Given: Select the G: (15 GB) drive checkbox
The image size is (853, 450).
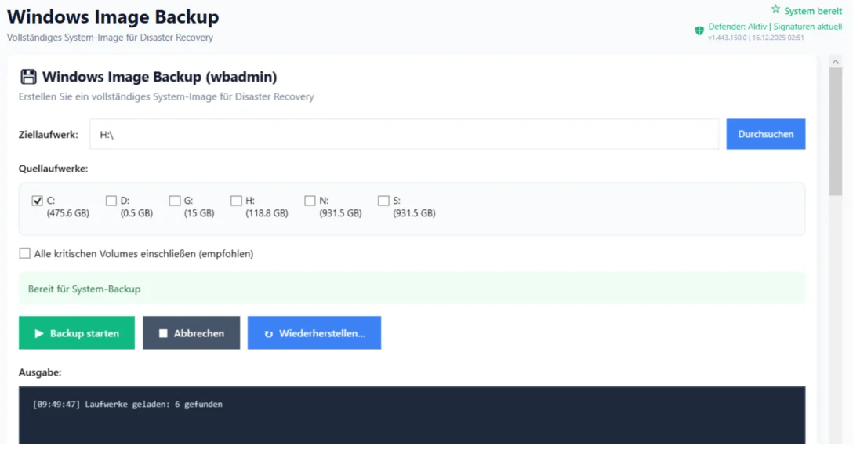Looking at the screenshot, I should [x=175, y=201].
